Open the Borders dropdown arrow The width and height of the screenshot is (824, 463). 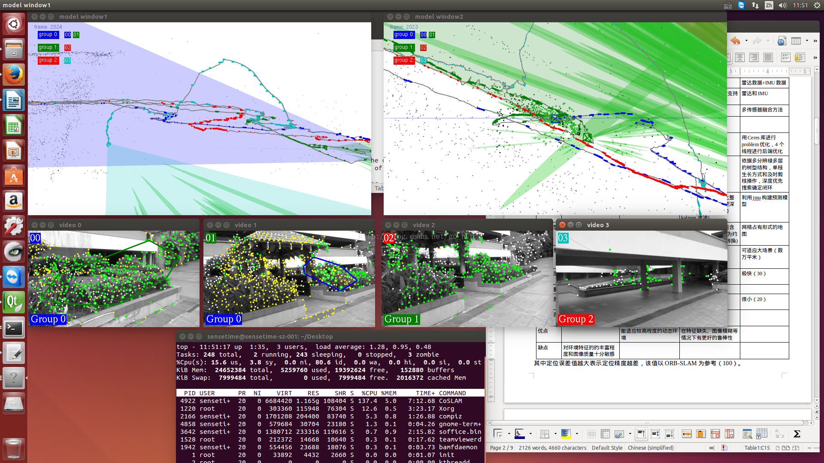509,434
